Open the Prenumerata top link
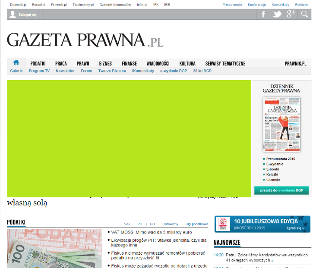Screen dimensions: 316x268 (232, 5)
